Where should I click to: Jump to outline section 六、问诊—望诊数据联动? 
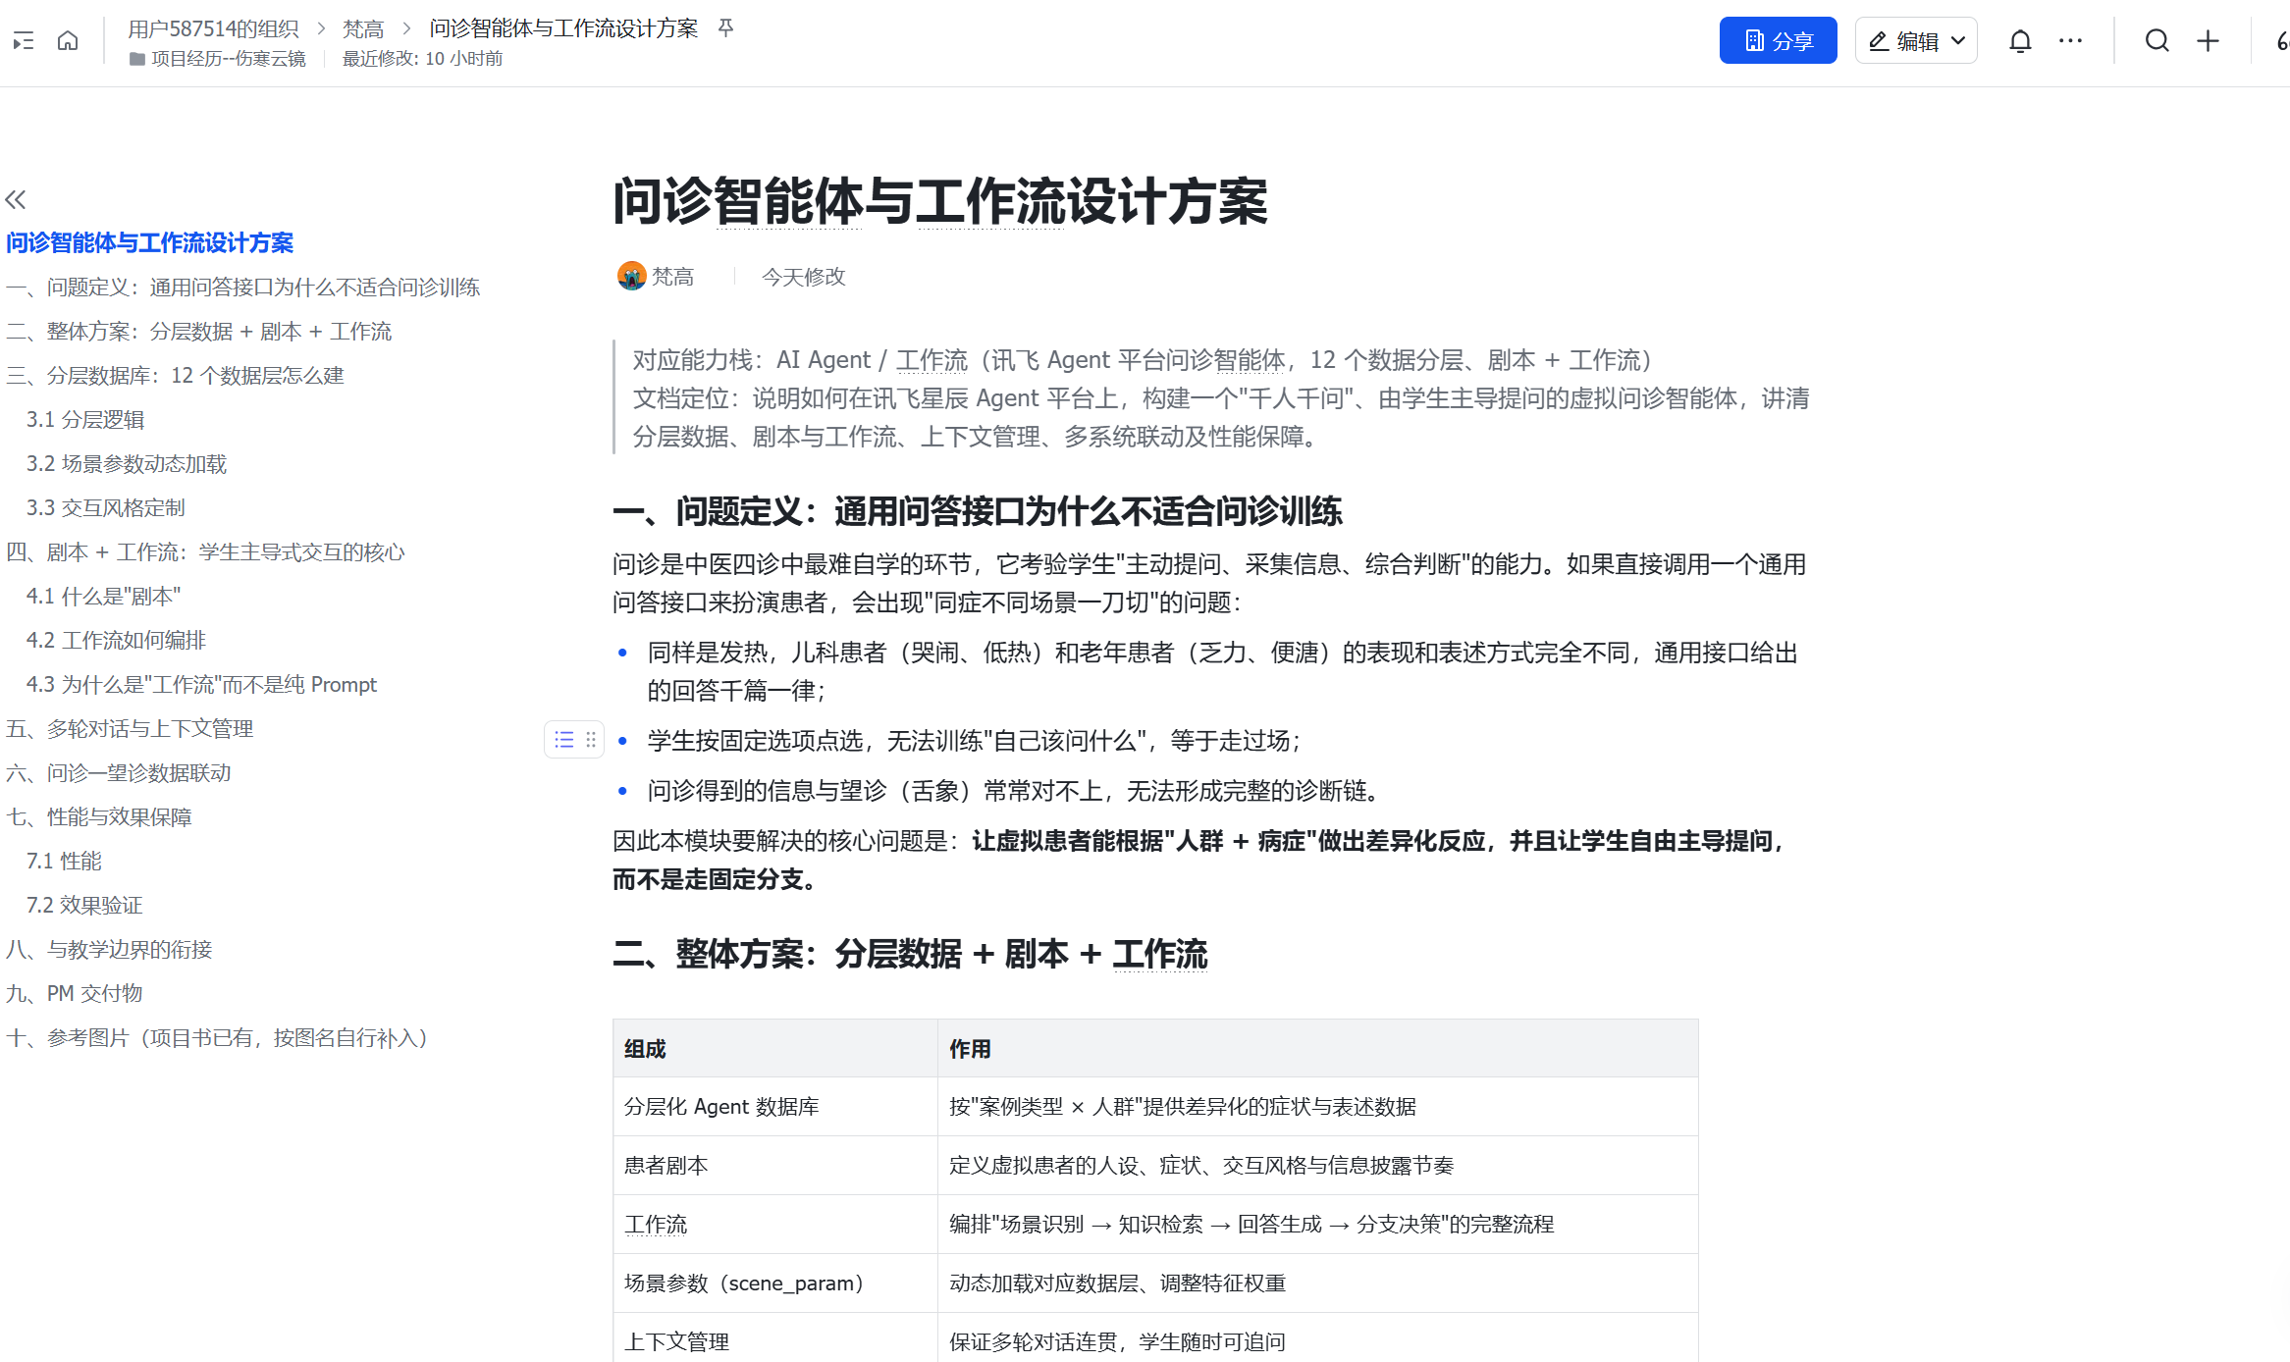click(x=119, y=772)
